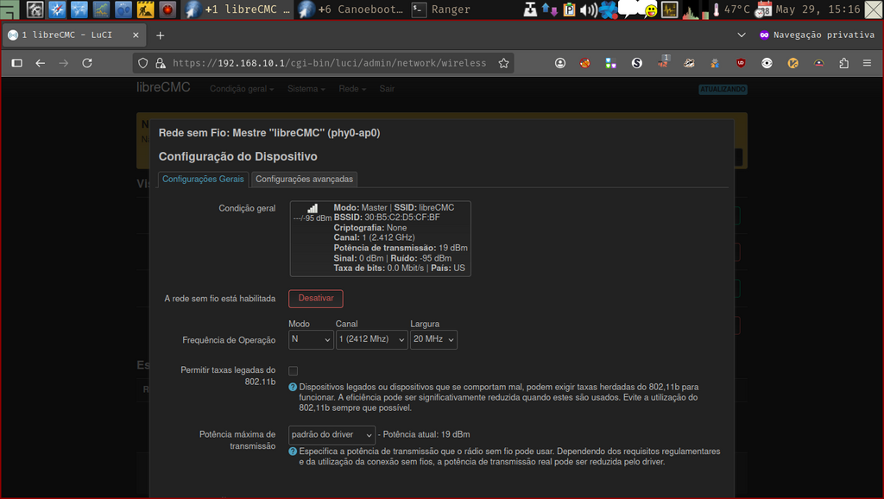
Task: Reload the LuCI page with the reload icon
Action: [x=86, y=63]
